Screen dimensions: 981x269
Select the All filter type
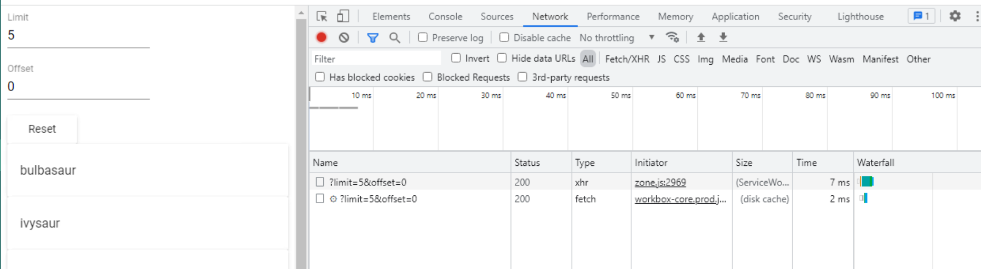588,59
